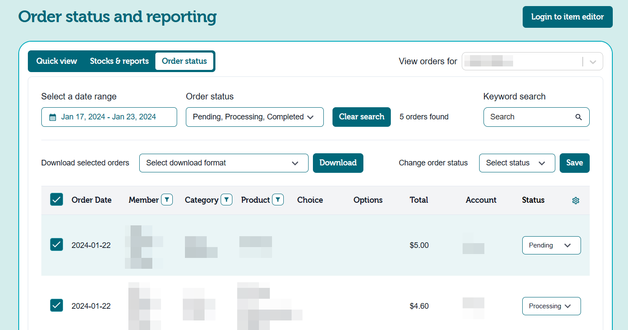Screen dimensions: 628x330
Task: Change the Processing order status dropdown
Action: [x=551, y=306]
